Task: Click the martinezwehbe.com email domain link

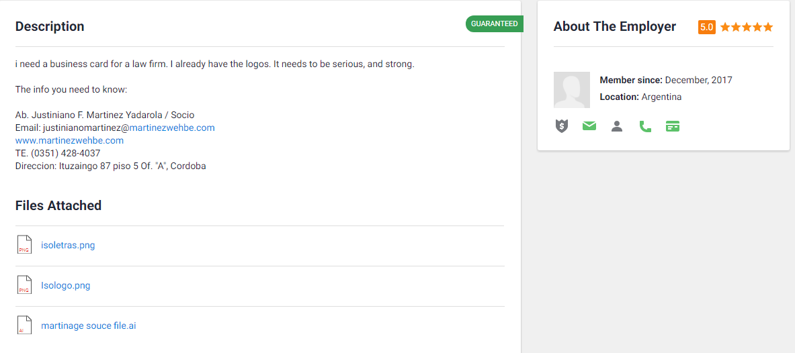Action: pos(172,128)
